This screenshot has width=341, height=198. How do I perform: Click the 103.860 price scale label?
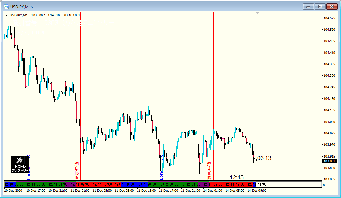pos(330,168)
